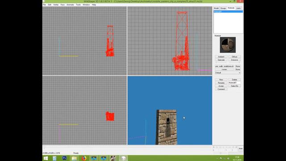Switch to the Joints tab

[x=239, y=8]
